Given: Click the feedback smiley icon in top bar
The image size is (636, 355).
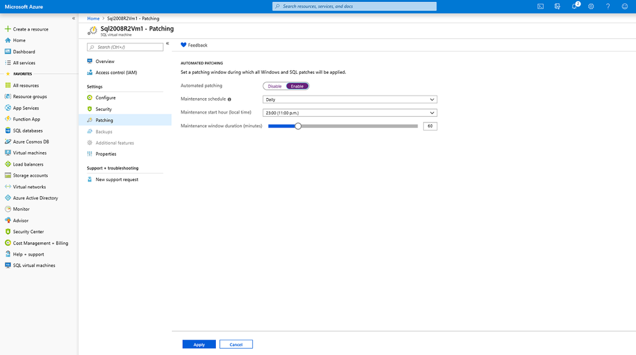Looking at the screenshot, I should 625,6.
